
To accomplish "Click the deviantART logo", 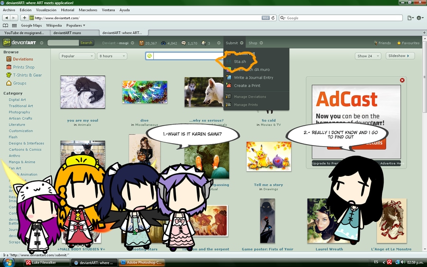I will coord(19,43).
